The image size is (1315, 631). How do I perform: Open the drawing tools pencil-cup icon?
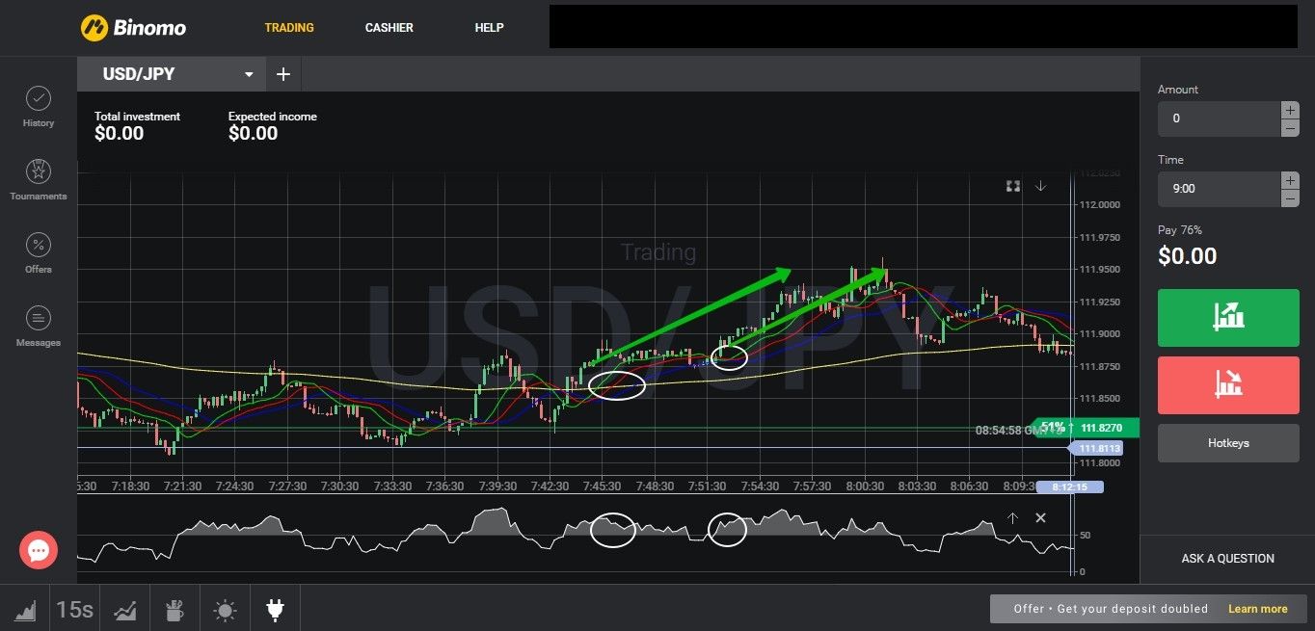click(x=175, y=610)
